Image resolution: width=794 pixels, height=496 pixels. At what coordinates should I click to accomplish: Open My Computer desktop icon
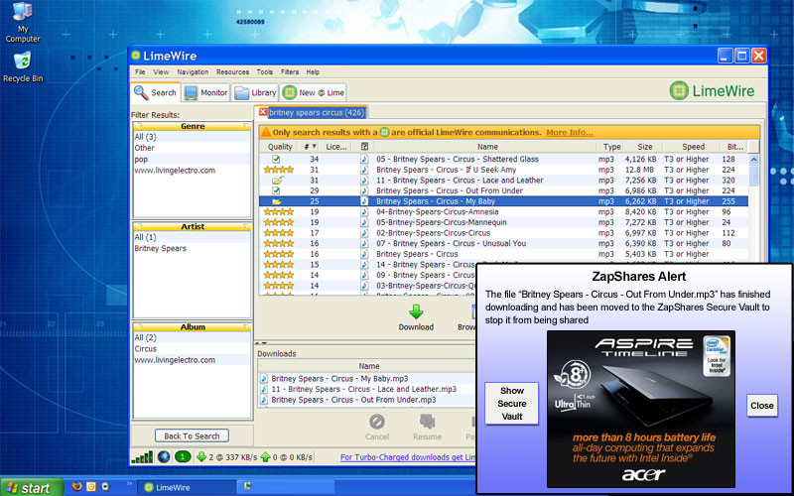[23, 22]
